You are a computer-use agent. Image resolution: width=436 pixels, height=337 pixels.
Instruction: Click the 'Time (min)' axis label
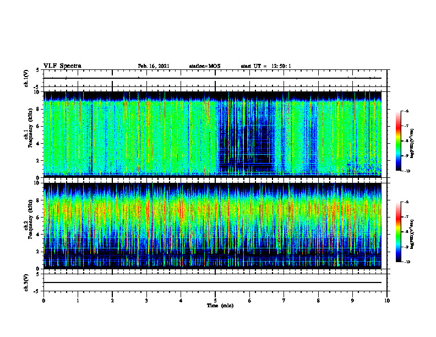click(x=220, y=306)
